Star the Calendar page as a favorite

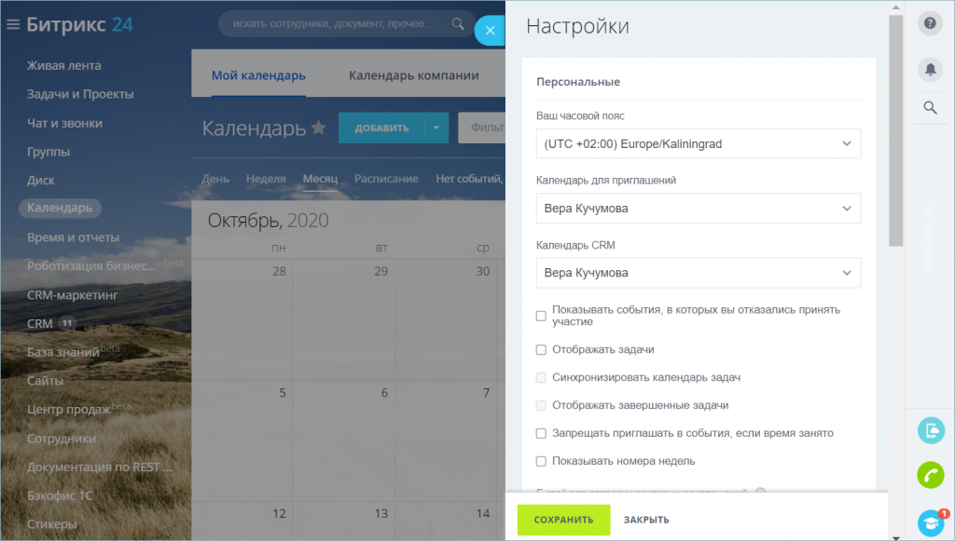click(x=319, y=128)
